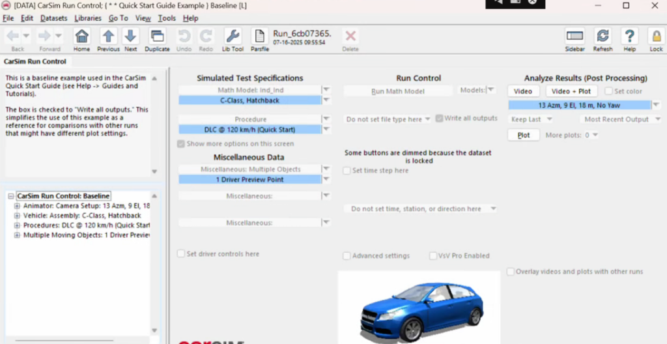Check Overlay videos and plots with other runs

(511, 272)
